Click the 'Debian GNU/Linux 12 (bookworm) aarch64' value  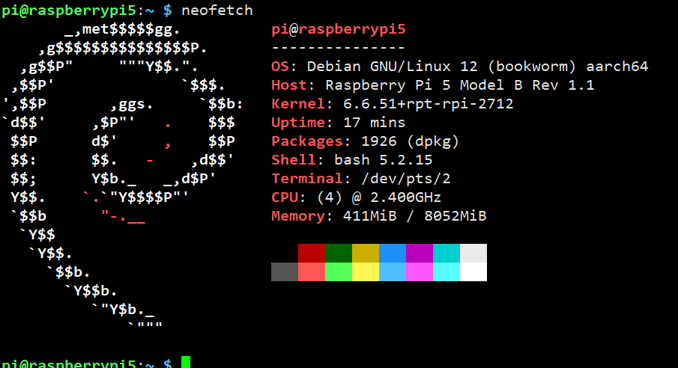[x=477, y=67]
